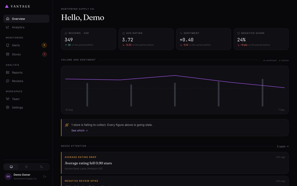The width and height of the screenshot is (297, 186).
Task: Click the Vantage triangle logo
Action: coord(7,6)
